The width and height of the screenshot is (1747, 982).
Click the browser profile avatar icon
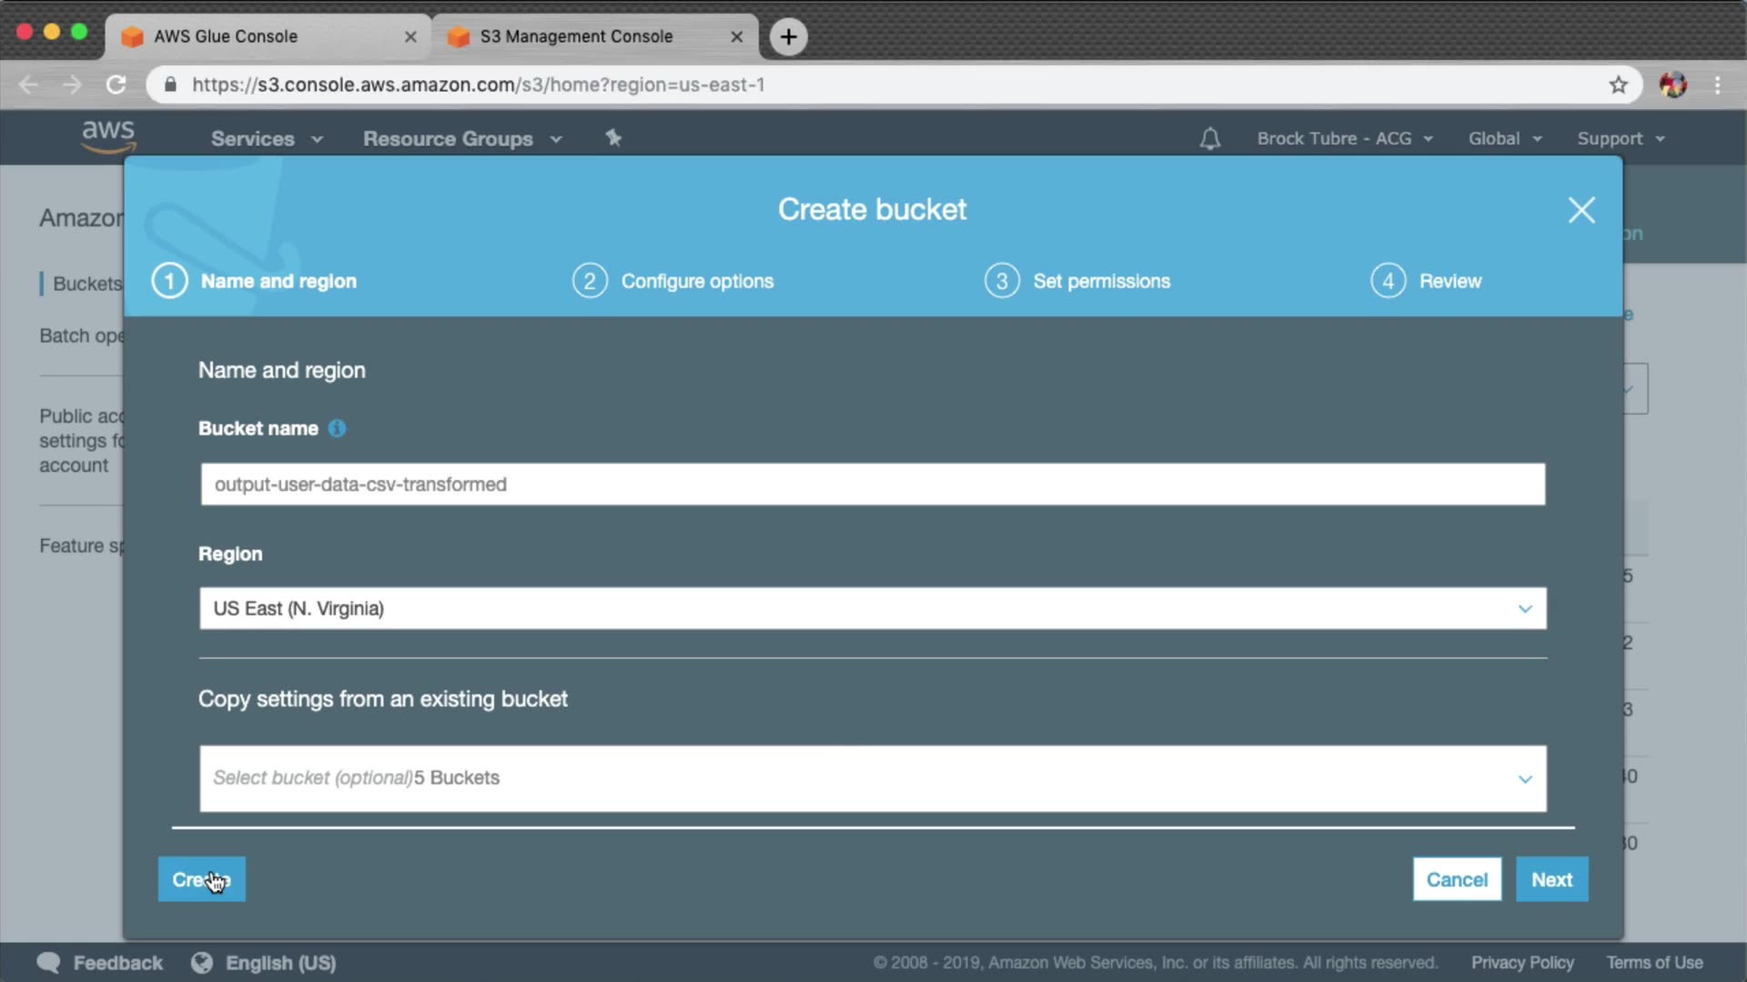click(1672, 85)
